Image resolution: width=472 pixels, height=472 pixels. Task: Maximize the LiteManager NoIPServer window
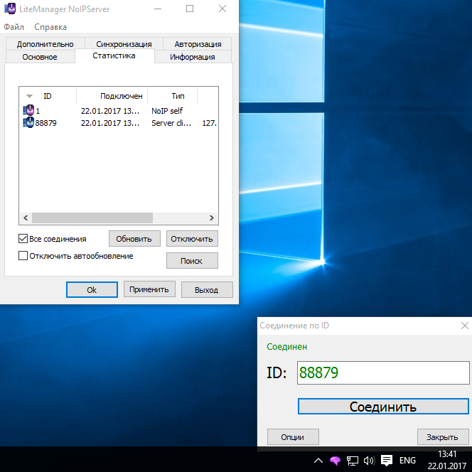click(x=190, y=9)
